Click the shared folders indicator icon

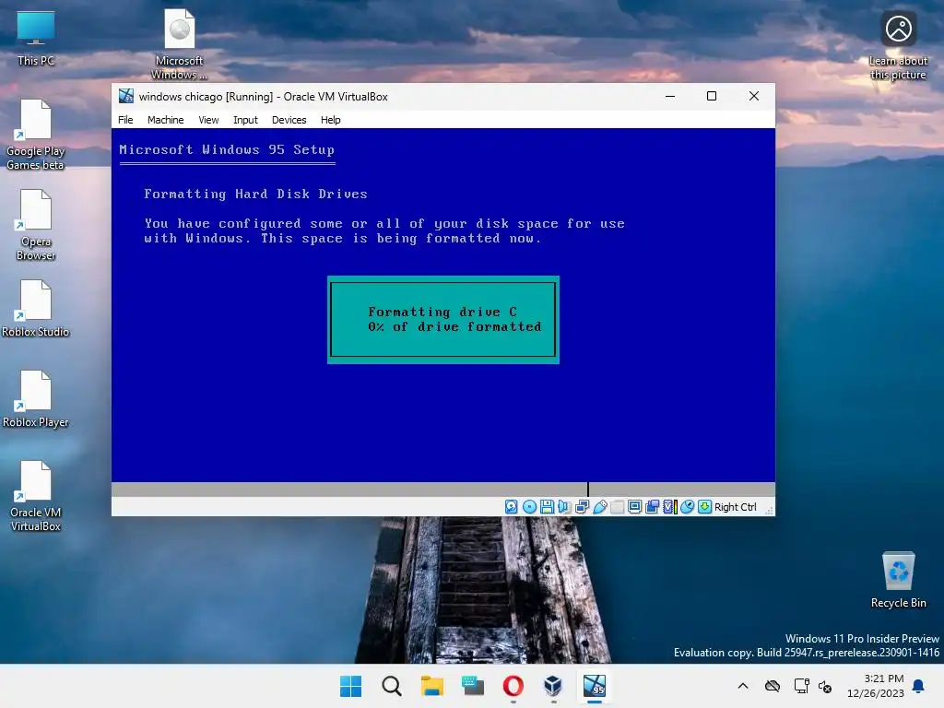(x=617, y=507)
